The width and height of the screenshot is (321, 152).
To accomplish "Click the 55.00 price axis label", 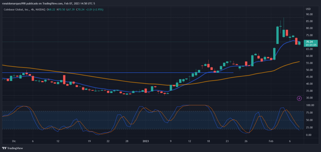I will [309, 63].
